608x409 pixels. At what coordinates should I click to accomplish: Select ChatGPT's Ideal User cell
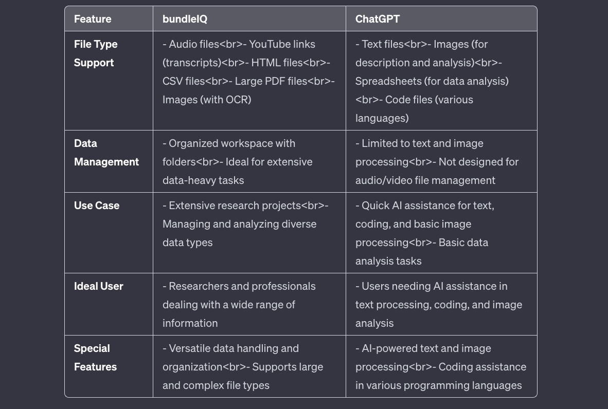pos(441,305)
